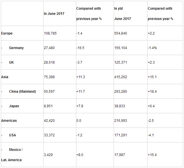Click USA's ytd value 171,291
Screen dimensions: 184x168
[x=120, y=135]
